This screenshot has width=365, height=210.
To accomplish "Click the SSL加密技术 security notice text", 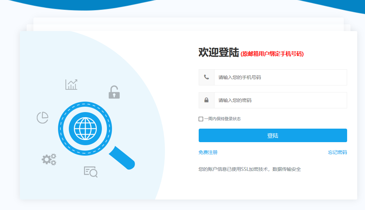I will (x=250, y=169).
